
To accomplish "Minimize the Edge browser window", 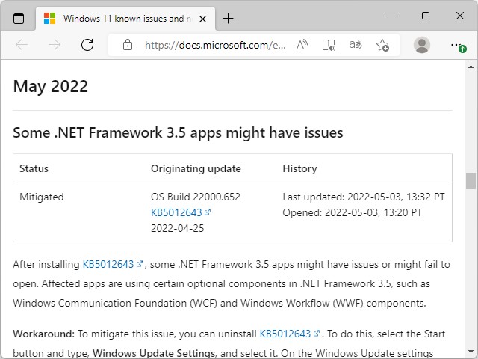I will pyautogui.click(x=391, y=16).
